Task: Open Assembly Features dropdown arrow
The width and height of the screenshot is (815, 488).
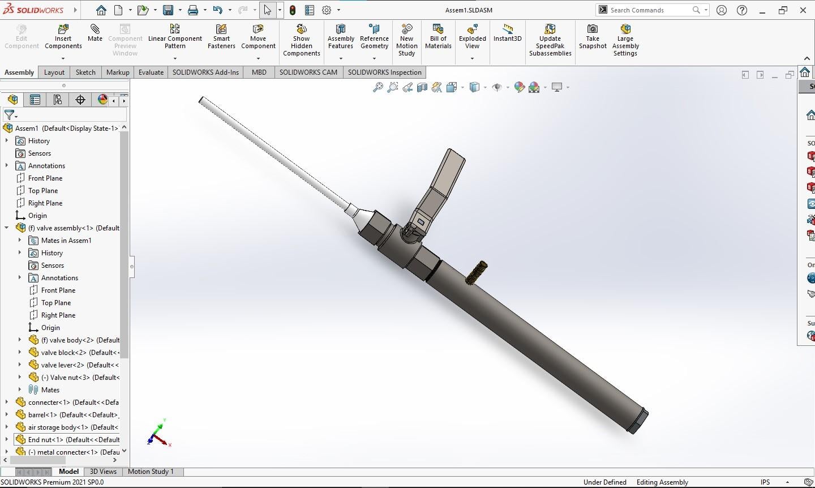Action: (341, 58)
